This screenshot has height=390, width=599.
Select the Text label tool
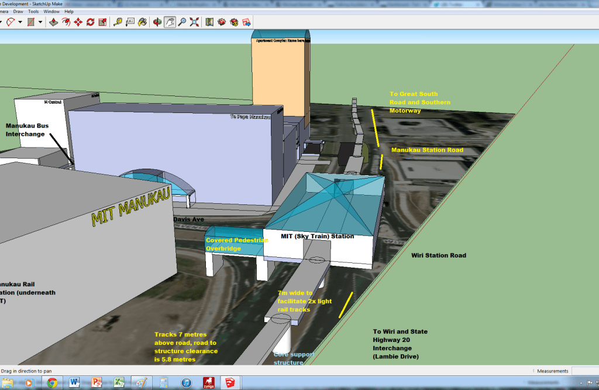[x=130, y=22]
